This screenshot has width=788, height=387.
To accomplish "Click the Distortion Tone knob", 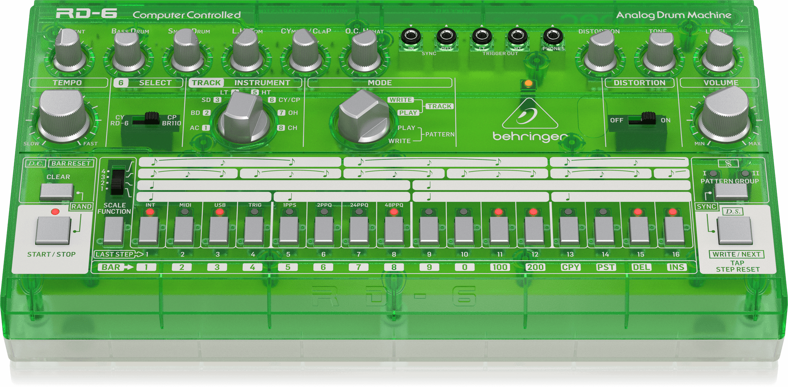I will (x=660, y=53).
